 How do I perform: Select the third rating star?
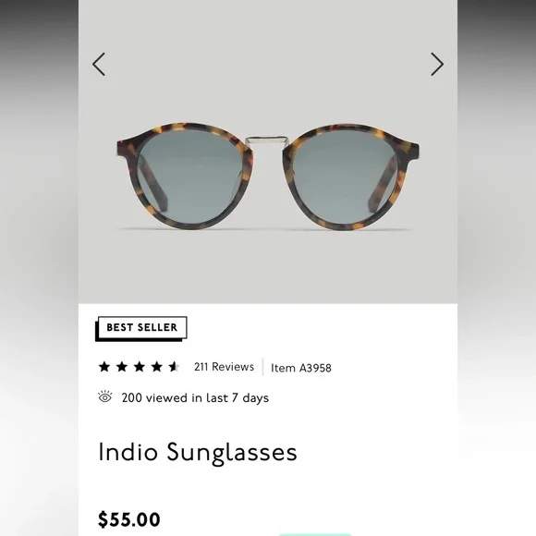[140, 367]
